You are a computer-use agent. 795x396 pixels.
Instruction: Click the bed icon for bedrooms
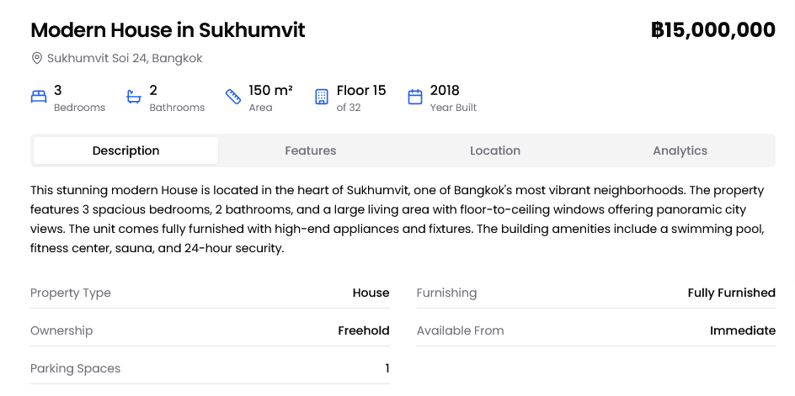[39, 97]
